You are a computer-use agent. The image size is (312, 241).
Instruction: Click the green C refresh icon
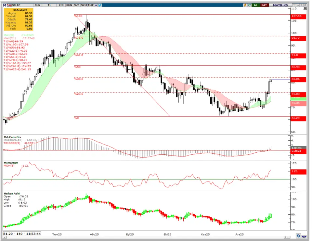tap(250, 5)
